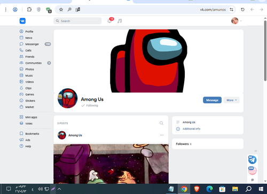Image resolution: width=267 pixels, height=194 pixels.
Task: Go back in browser
Action: 252,10
